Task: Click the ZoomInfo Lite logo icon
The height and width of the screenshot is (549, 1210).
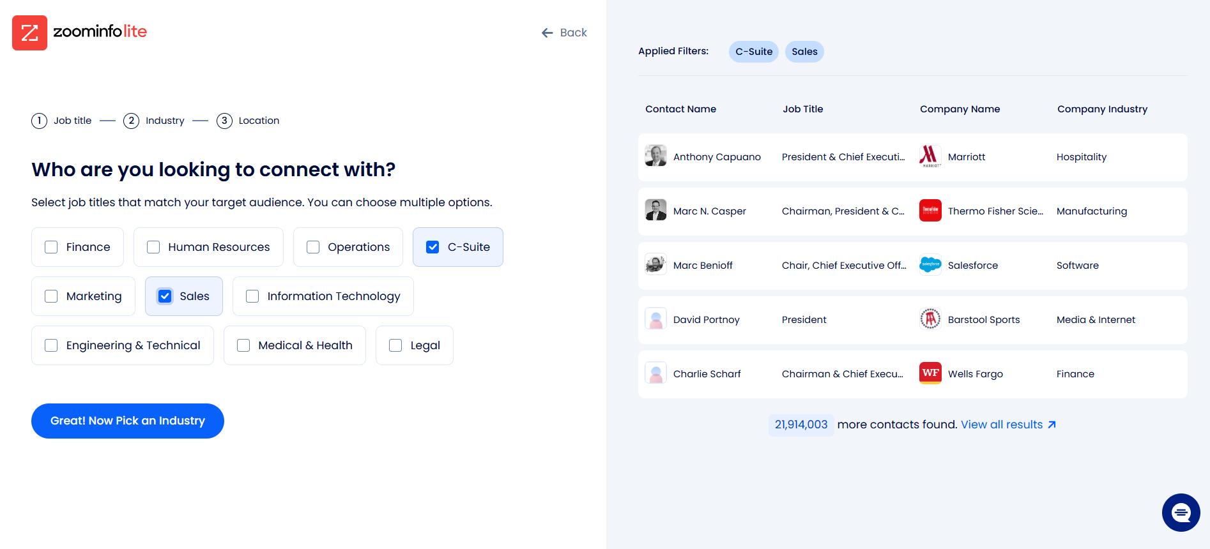Action: pyautogui.click(x=29, y=33)
